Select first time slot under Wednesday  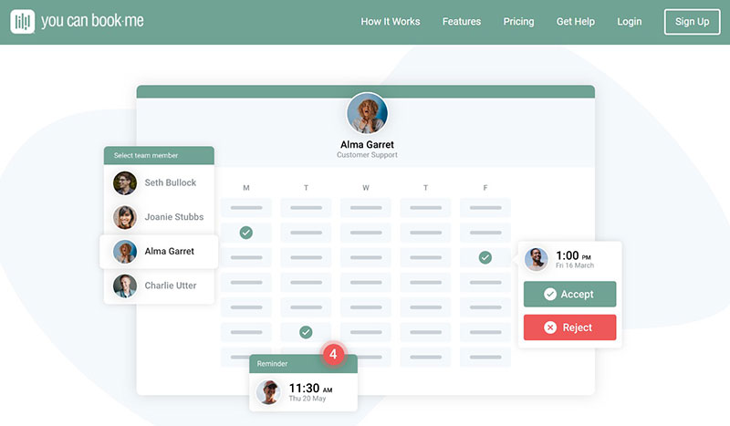[x=366, y=208]
